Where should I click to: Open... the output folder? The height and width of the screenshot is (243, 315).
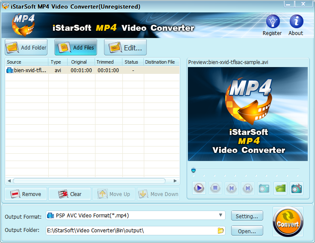tap(247, 231)
